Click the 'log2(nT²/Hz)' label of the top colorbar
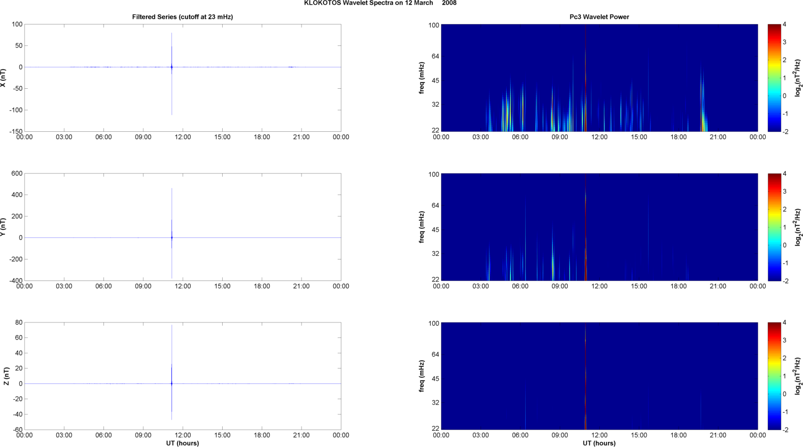The height and width of the screenshot is (447, 803). pos(798,78)
